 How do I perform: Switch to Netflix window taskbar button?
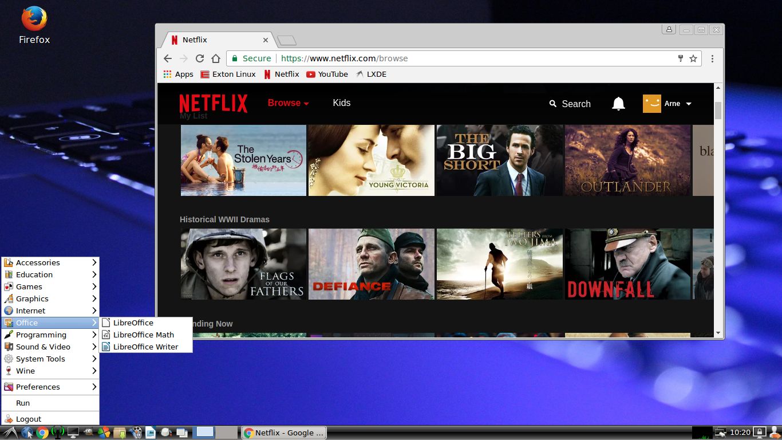pos(285,433)
